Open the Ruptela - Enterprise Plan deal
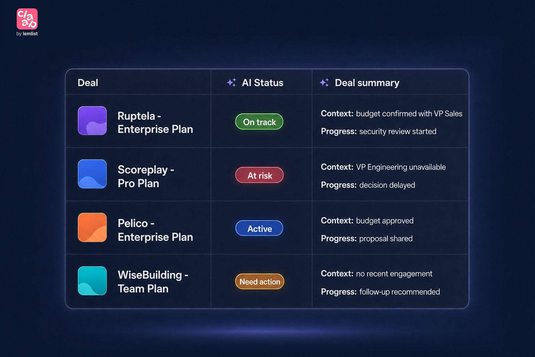The height and width of the screenshot is (357, 535). coord(155,122)
